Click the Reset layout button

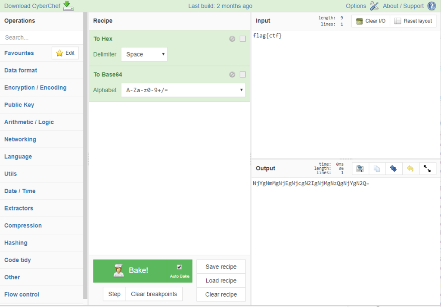(x=413, y=21)
